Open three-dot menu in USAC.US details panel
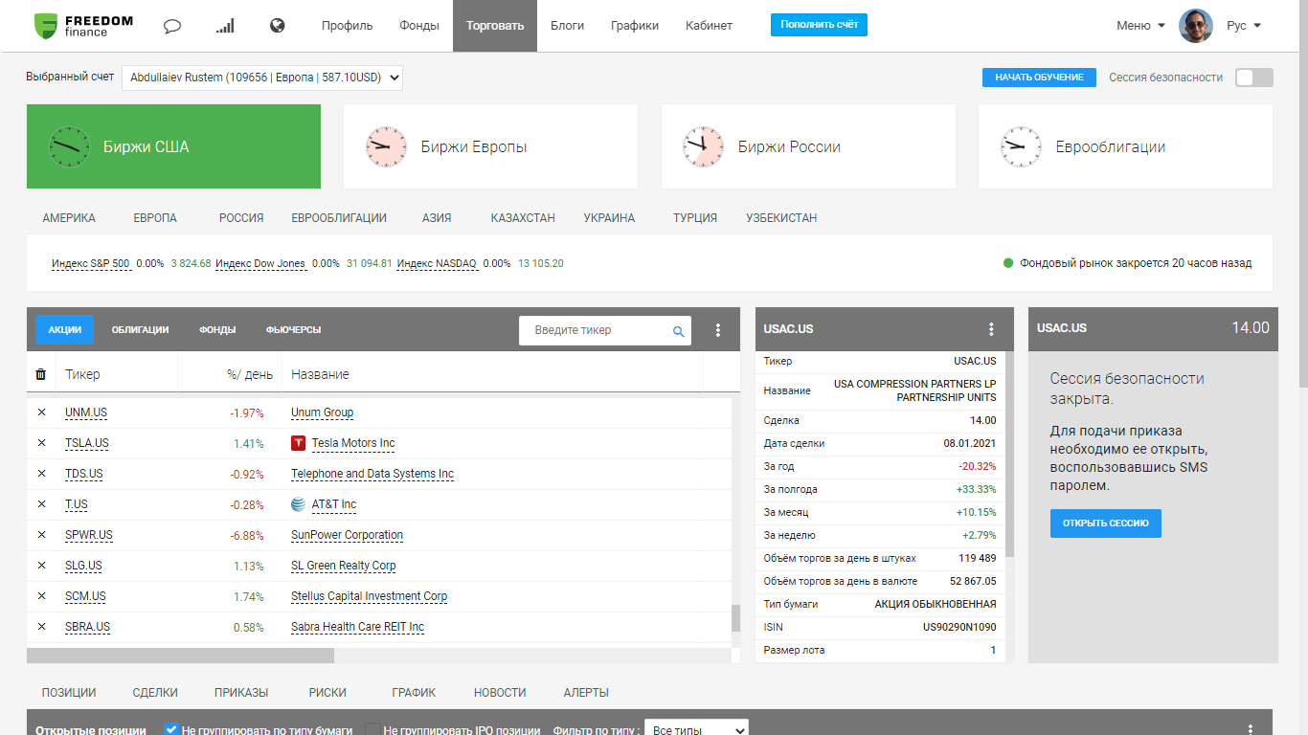1308x735 pixels. coord(991,329)
